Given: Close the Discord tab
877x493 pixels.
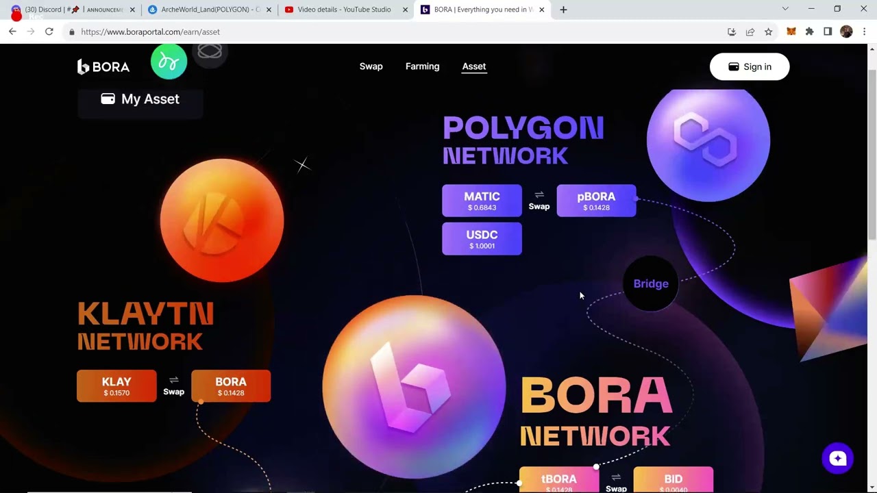Looking at the screenshot, I should point(132,10).
